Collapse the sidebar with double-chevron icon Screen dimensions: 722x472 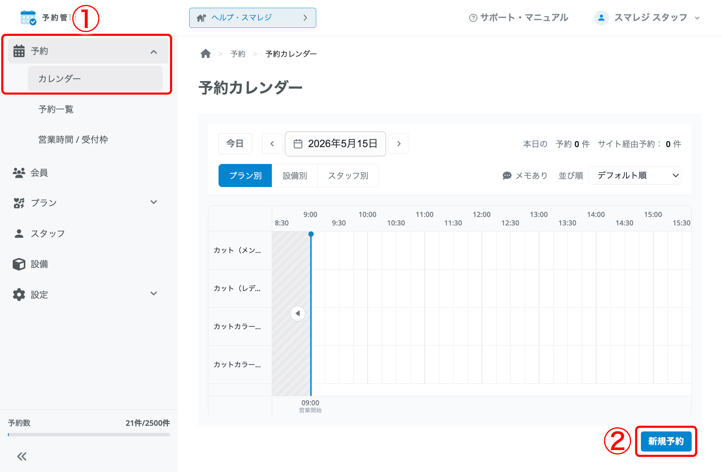(22, 456)
